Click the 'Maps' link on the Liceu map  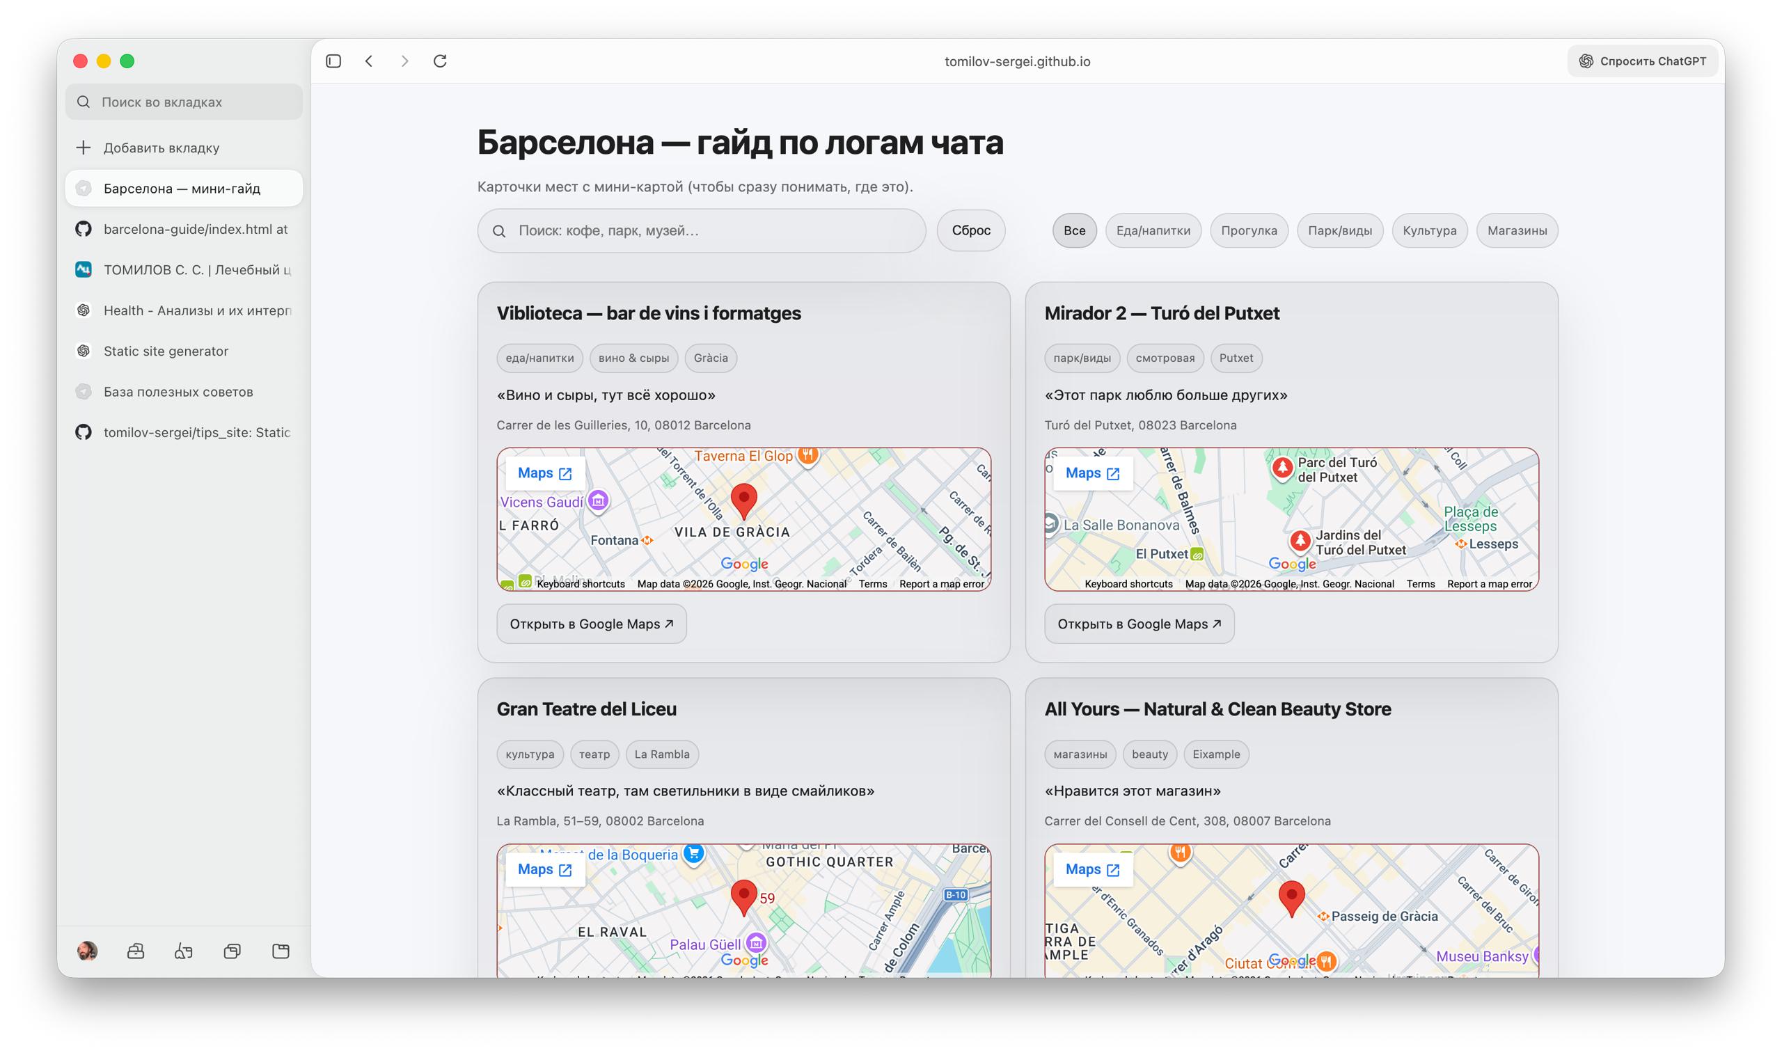(x=545, y=869)
